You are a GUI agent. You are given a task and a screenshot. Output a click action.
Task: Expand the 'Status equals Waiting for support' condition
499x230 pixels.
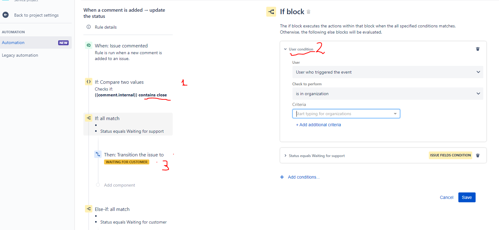[x=285, y=155]
